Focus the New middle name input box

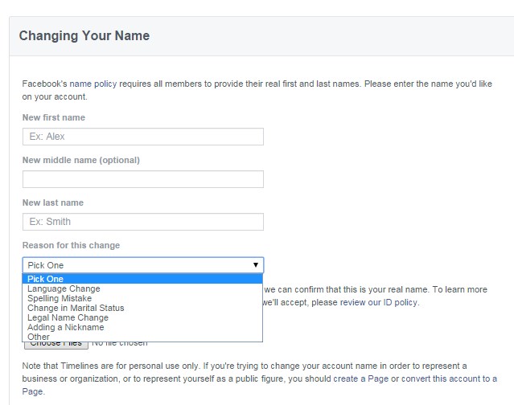click(143, 179)
